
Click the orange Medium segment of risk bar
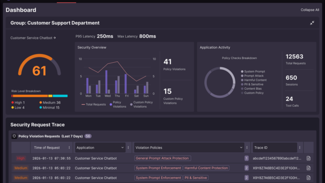tap(30, 96)
